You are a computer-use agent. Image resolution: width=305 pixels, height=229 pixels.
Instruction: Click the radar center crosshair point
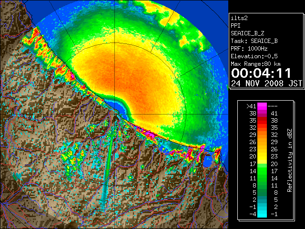(x=115, y=114)
